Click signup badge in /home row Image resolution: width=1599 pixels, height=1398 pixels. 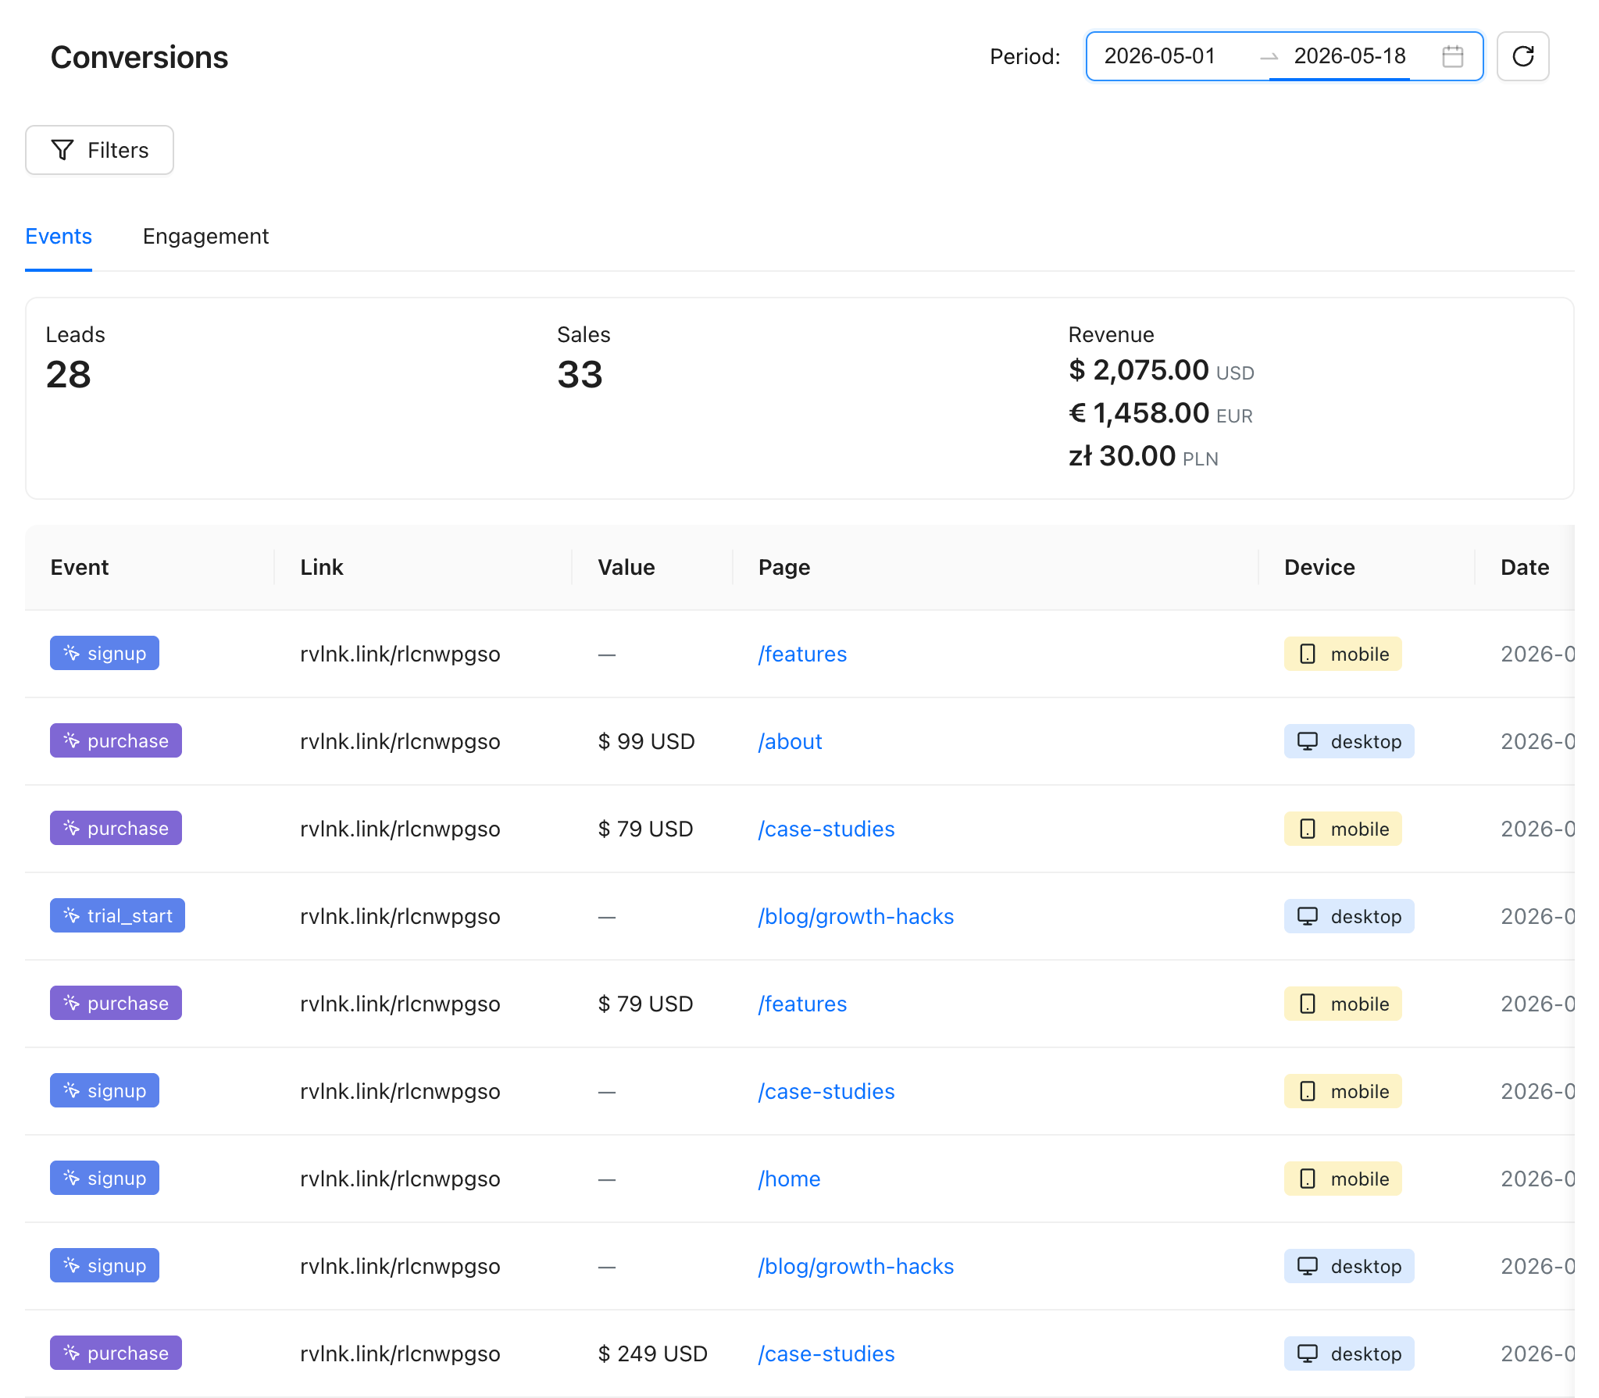click(105, 1178)
